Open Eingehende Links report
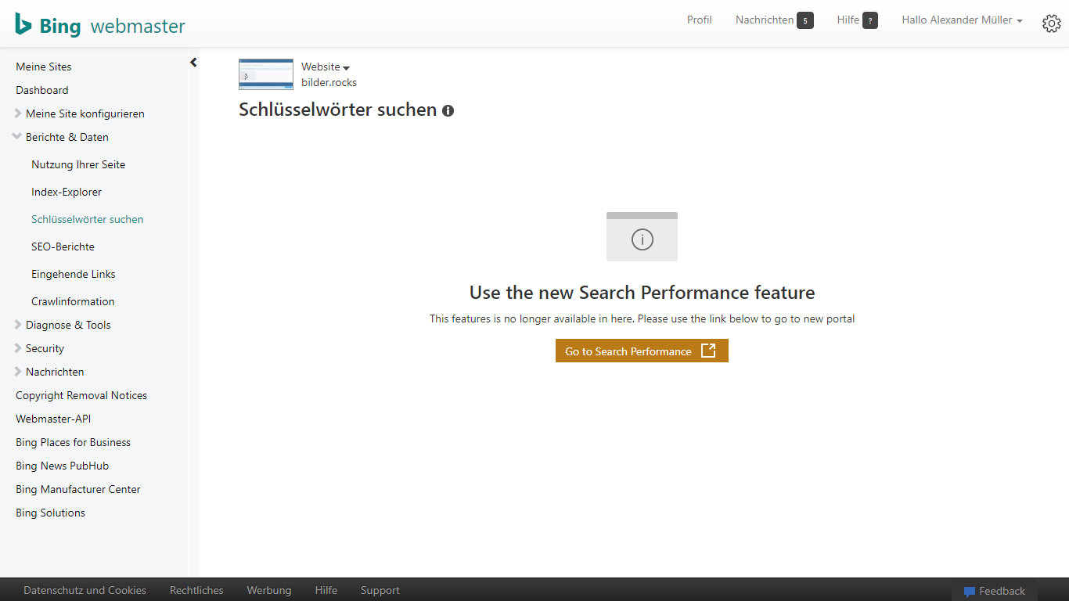The height and width of the screenshot is (601, 1069). [74, 274]
